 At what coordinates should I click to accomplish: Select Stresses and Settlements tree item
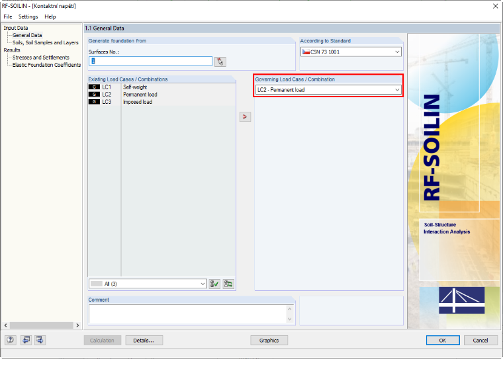[x=41, y=58]
